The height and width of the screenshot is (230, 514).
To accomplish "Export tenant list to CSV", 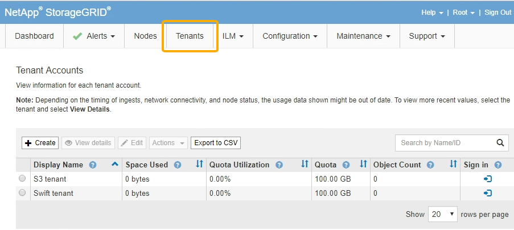I will [215, 143].
